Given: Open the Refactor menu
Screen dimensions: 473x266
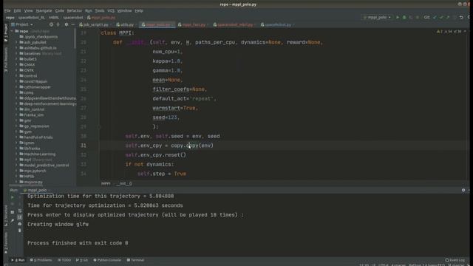Looking at the screenshot, I should point(75,10).
